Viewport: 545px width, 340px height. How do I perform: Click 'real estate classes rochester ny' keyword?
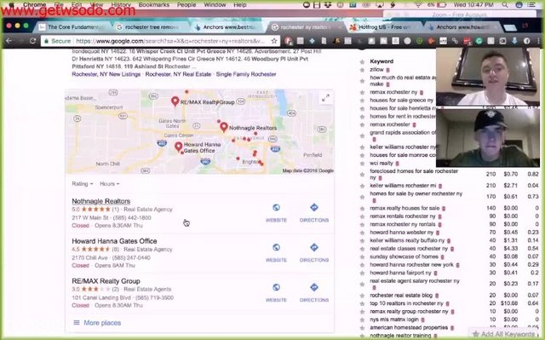point(409,249)
